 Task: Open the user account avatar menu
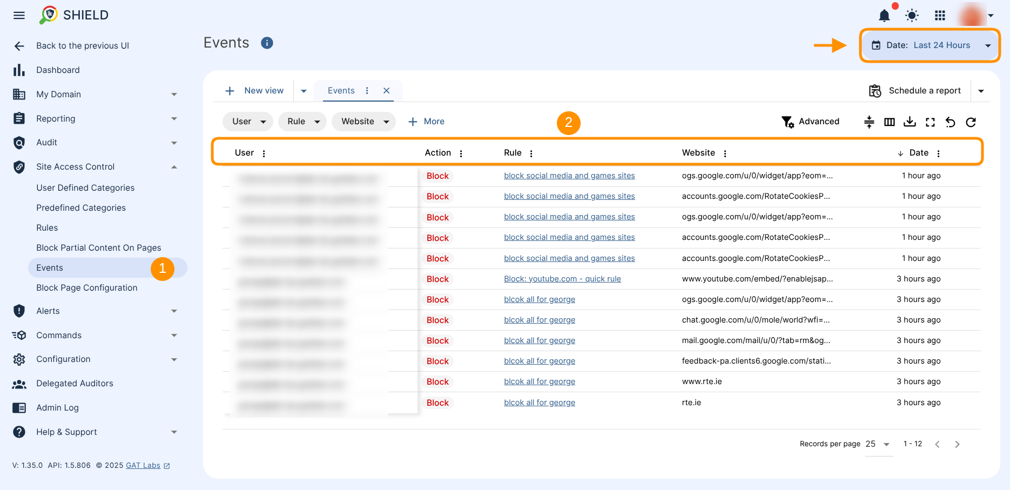click(977, 15)
